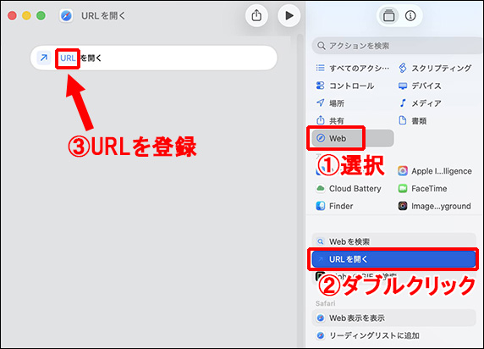Select the デバイス category

coord(420,86)
